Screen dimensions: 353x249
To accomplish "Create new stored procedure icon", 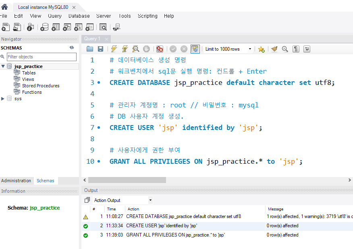I will click(78, 27).
